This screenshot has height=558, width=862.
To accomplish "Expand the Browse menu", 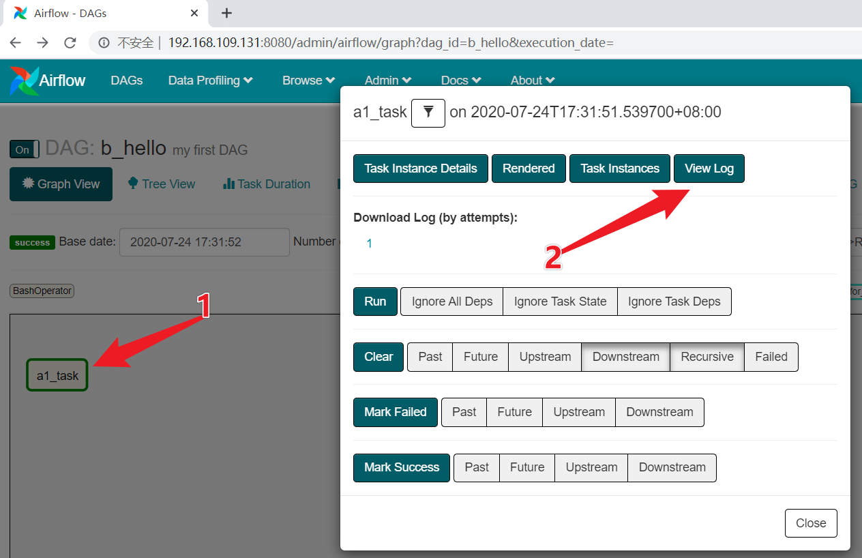I will tap(308, 80).
